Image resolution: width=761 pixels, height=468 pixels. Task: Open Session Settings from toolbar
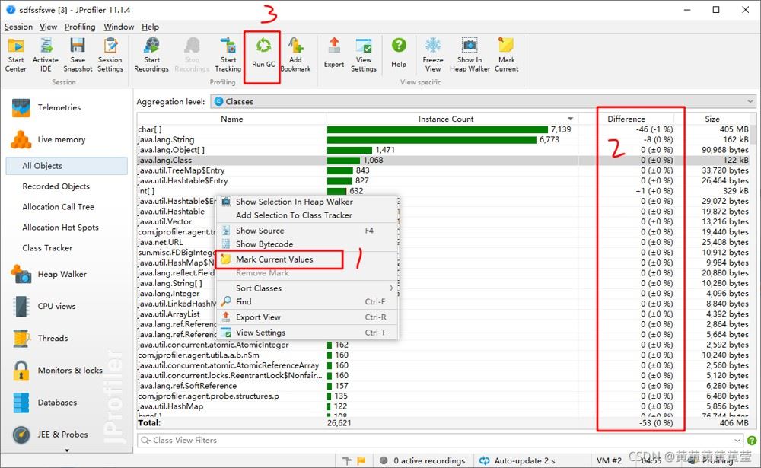point(110,55)
